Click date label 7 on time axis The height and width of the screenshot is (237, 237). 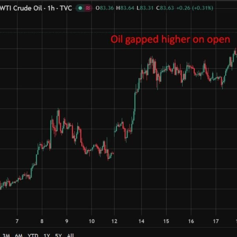coord(17,221)
